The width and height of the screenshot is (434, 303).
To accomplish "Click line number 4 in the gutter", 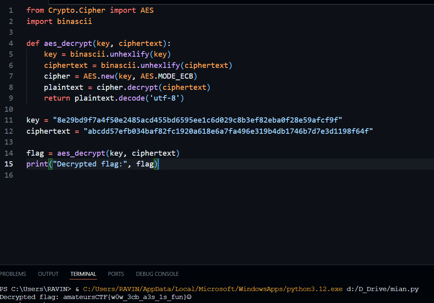I will (10, 44).
